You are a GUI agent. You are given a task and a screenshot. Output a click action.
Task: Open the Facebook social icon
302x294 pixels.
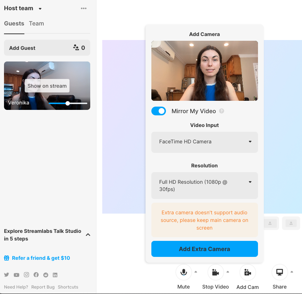tap(36, 275)
